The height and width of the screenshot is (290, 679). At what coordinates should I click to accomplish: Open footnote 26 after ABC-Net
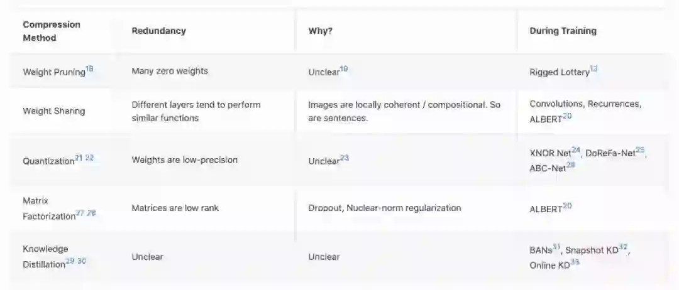coord(570,165)
